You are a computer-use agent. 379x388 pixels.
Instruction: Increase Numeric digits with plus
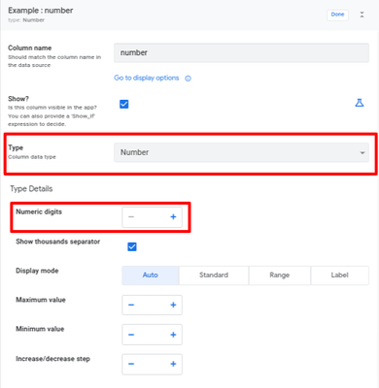[173, 216]
